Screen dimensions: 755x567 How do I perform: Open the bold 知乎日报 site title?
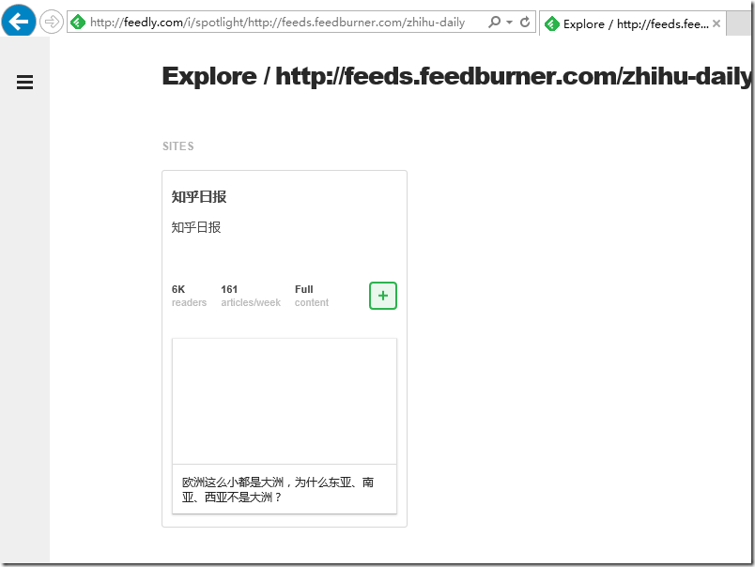[x=199, y=197]
